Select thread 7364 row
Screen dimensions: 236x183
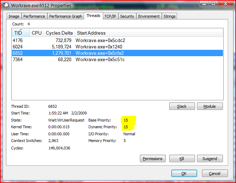click(x=18, y=59)
